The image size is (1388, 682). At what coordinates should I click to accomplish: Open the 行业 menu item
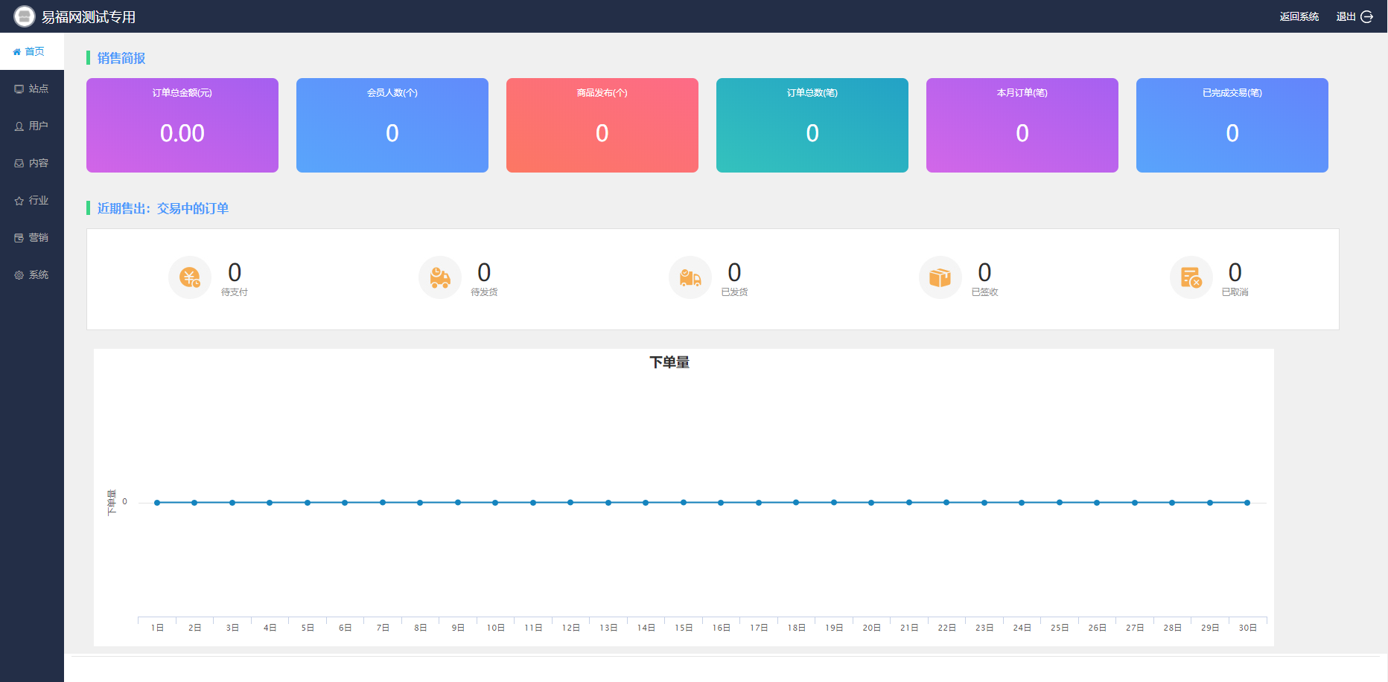click(x=32, y=200)
